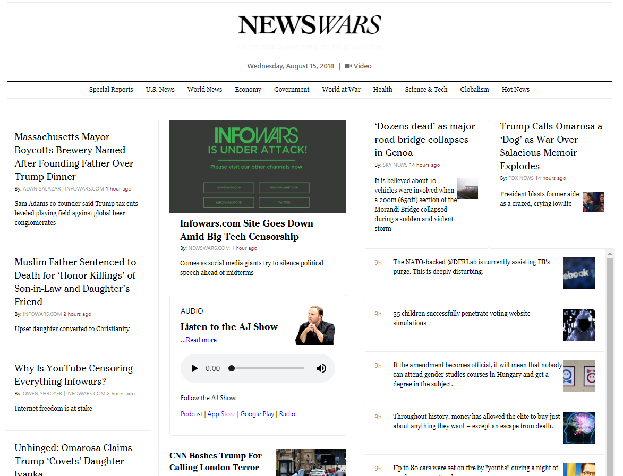This screenshot has width=623, height=476.
Task: Open the Podcast link
Action: [x=192, y=414]
